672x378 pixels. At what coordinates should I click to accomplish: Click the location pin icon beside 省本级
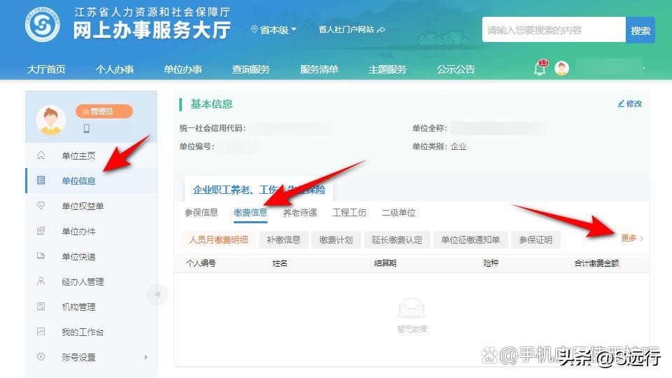pyautogui.click(x=254, y=29)
